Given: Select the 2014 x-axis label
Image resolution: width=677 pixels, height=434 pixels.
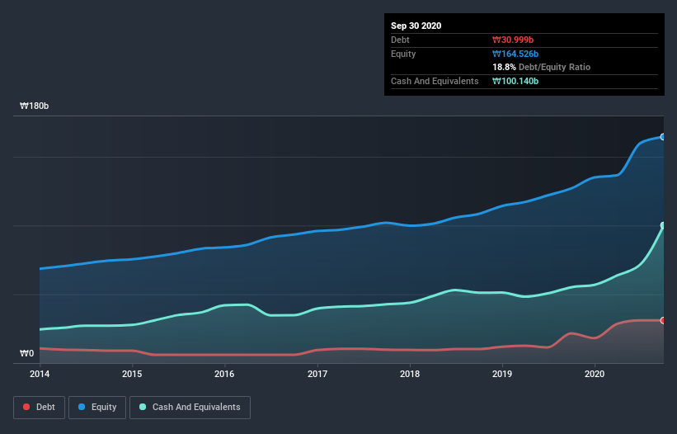Looking at the screenshot, I should pyautogui.click(x=40, y=374).
